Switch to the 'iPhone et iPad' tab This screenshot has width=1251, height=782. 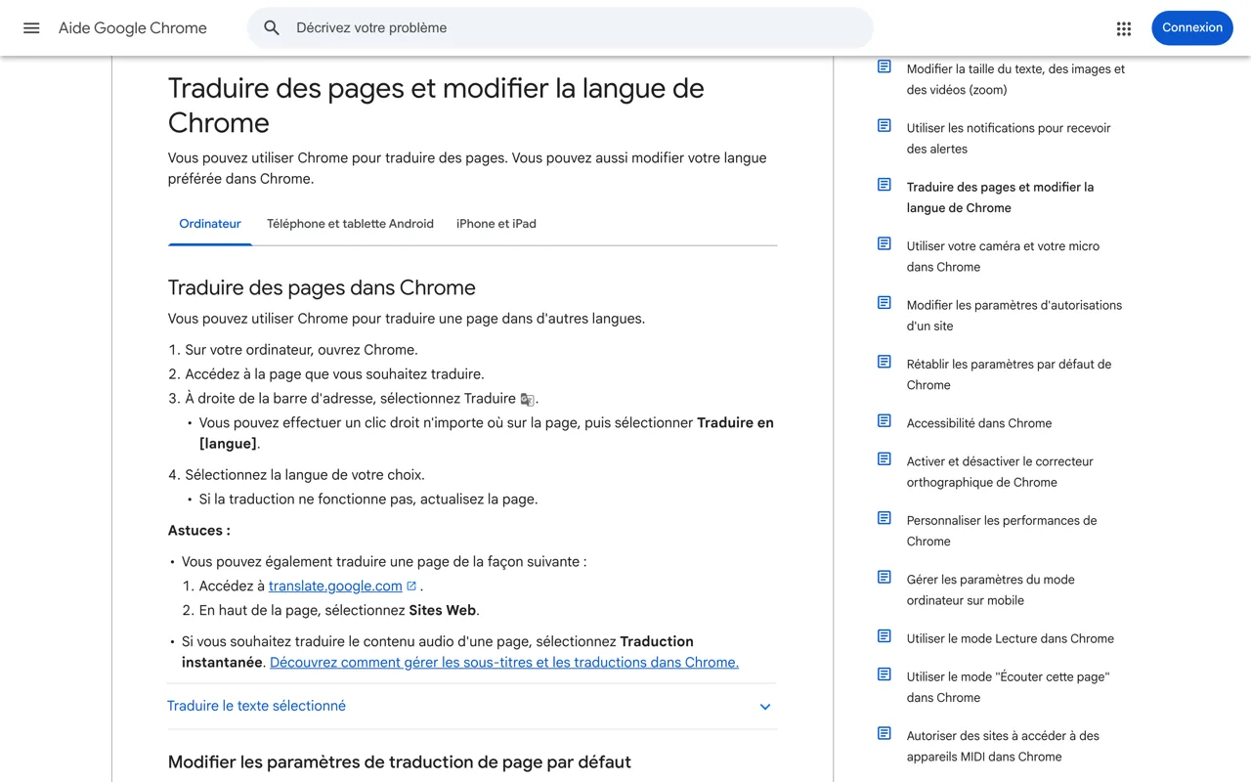pyautogui.click(x=496, y=224)
